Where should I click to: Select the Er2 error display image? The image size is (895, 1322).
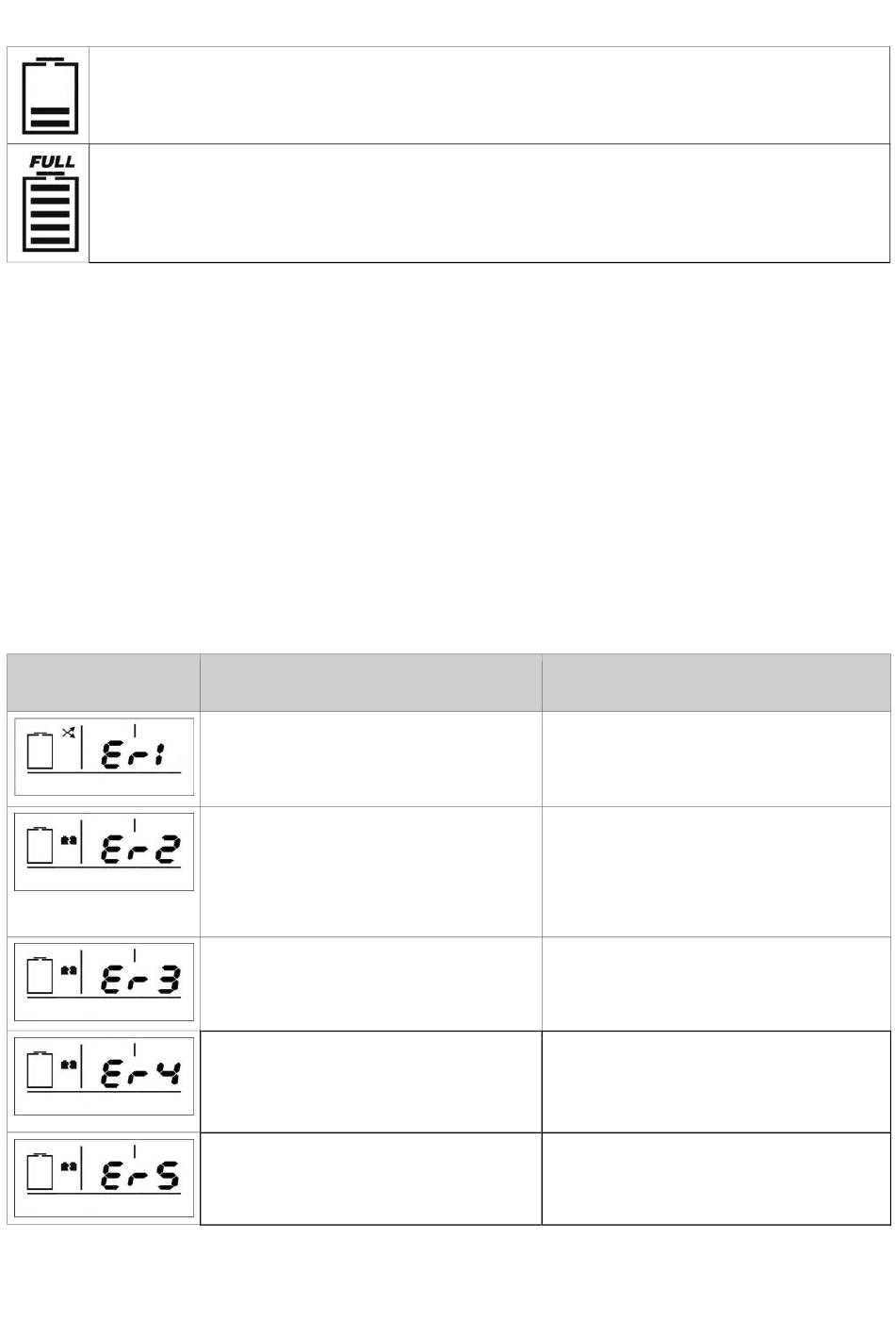click(x=104, y=851)
